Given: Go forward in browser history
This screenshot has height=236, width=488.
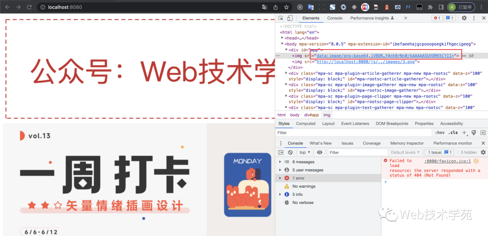Looking at the screenshot, I should (19, 7).
